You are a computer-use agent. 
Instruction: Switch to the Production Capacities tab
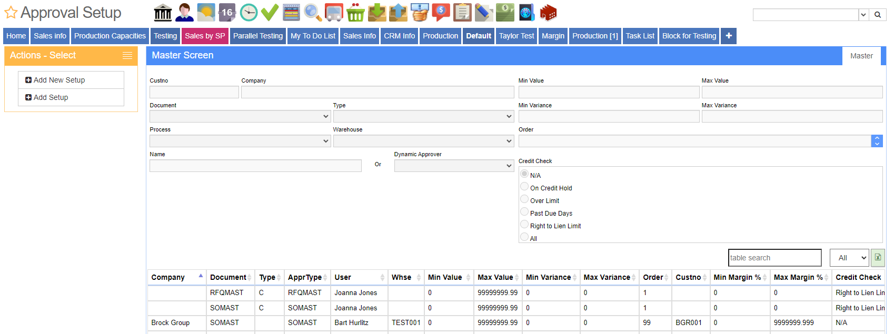[110, 36]
